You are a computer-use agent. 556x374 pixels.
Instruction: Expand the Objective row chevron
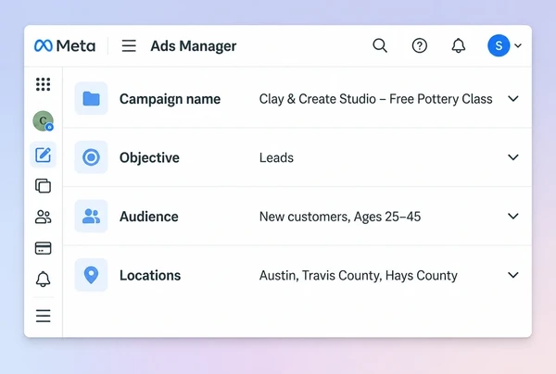point(513,157)
